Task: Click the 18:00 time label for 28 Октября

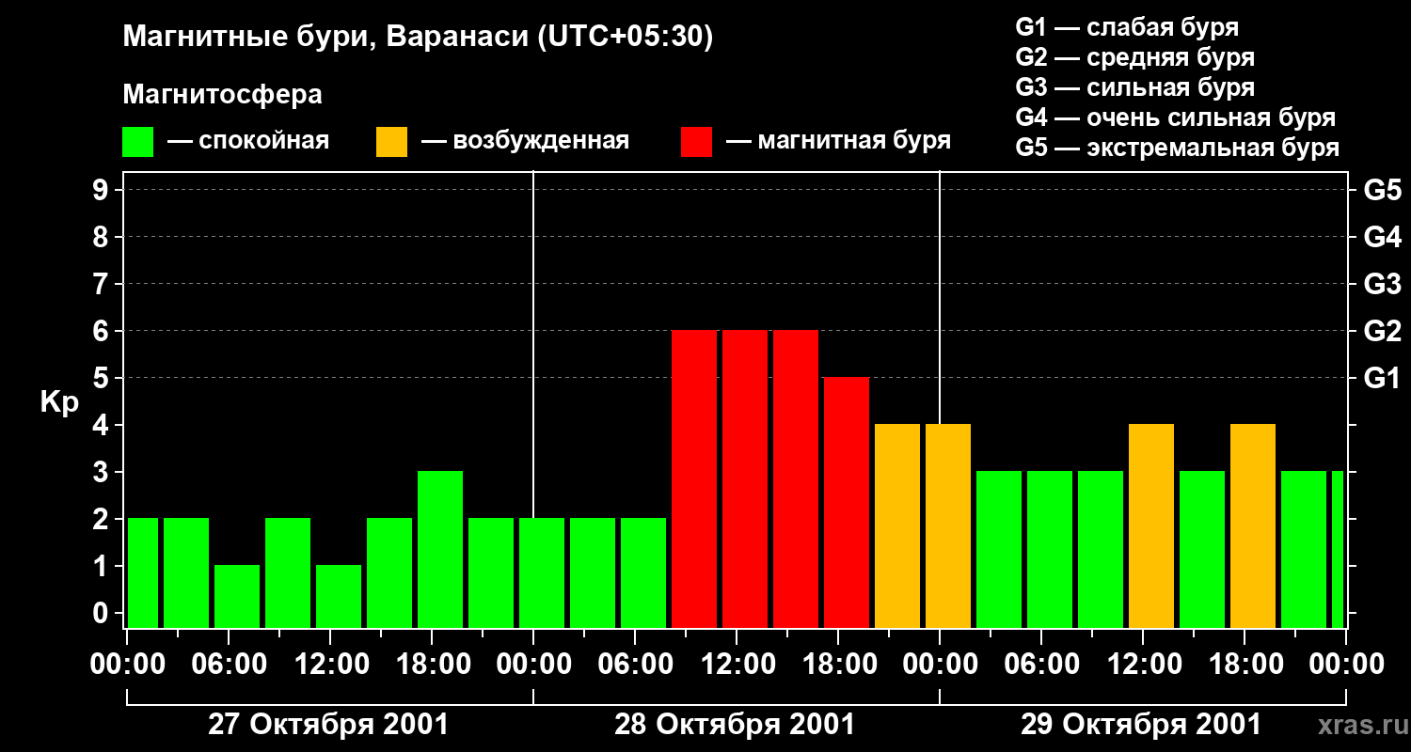Action: (x=838, y=664)
